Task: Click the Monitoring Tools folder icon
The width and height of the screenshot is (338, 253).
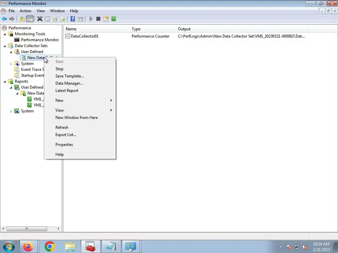Action: point(11,34)
